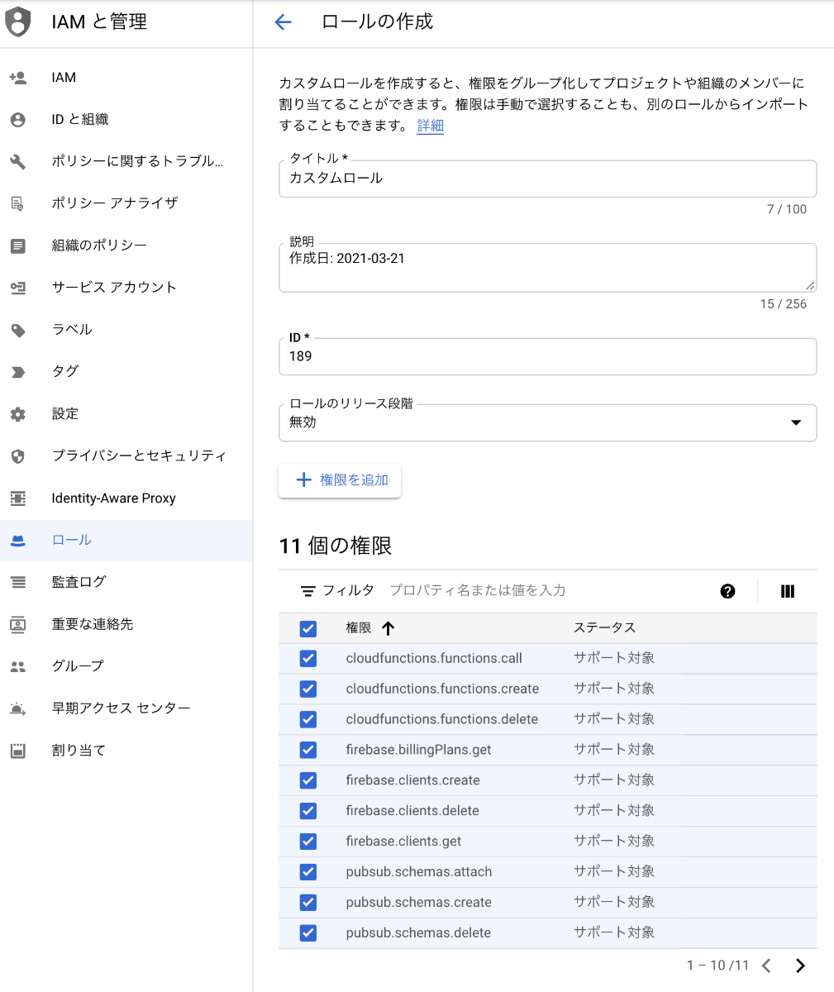The height and width of the screenshot is (992, 834).
Task: Open サービス アカウント in the sidebar
Action: pos(126,288)
